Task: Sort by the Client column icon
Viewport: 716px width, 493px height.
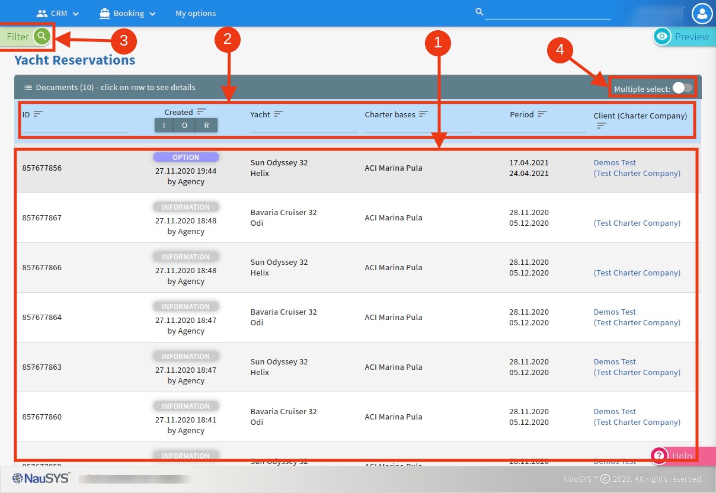Action: (602, 126)
